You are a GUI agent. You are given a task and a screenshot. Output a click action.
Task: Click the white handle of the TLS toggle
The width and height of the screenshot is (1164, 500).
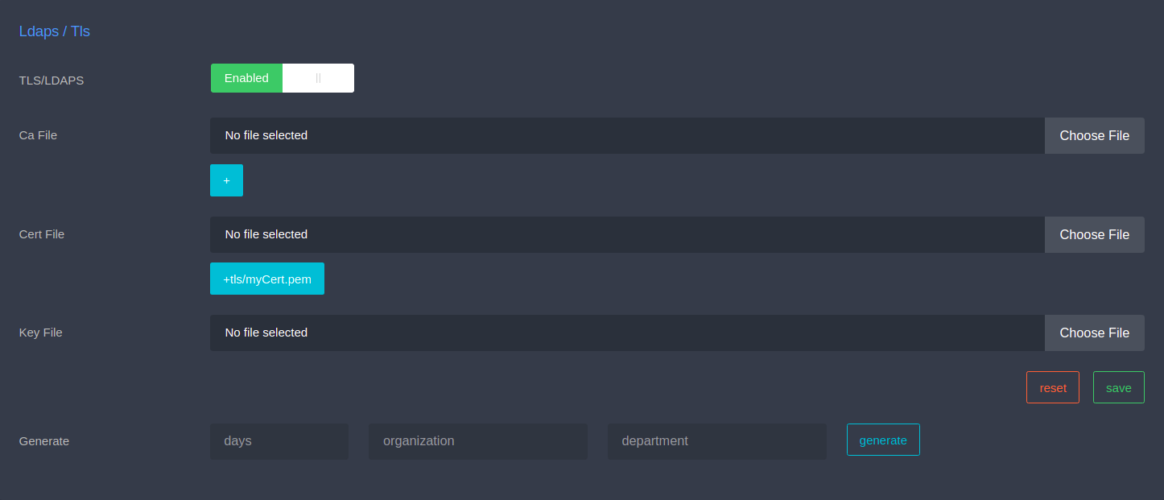pyautogui.click(x=318, y=78)
